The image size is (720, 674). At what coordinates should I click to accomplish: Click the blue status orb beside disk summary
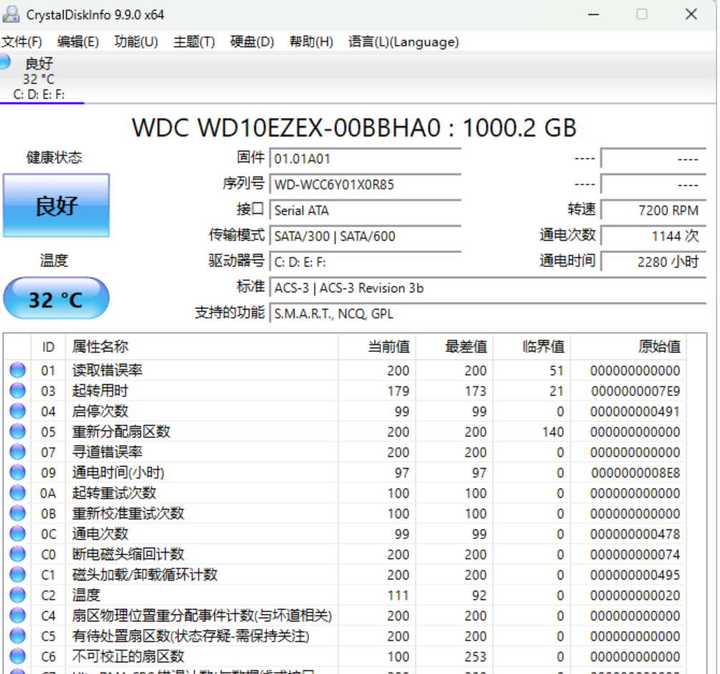point(5,62)
